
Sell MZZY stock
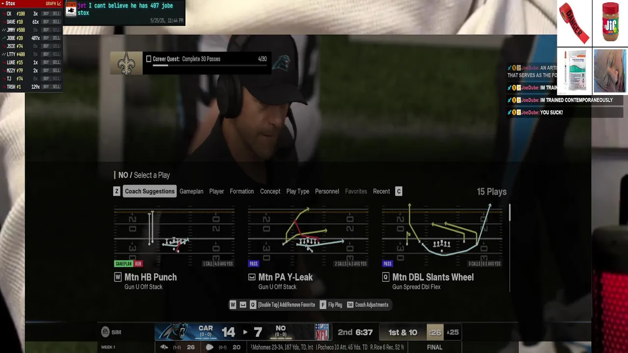pyautogui.click(x=56, y=71)
